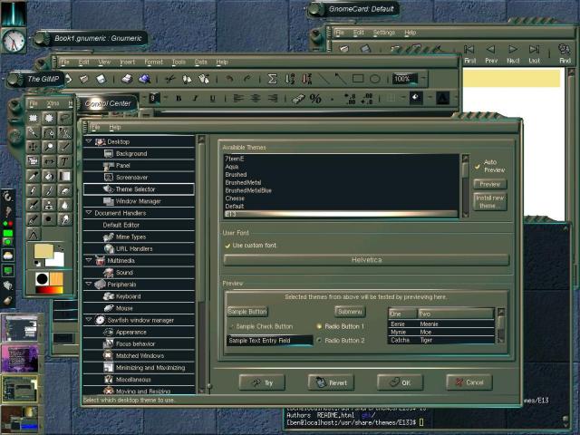This screenshot has height=435, width=580.
Task: Select Radio Button 2 in preview
Action: click(319, 341)
